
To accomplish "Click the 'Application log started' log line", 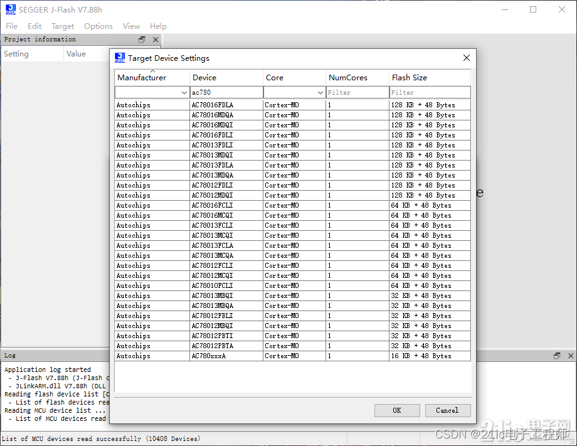I will coord(48,369).
